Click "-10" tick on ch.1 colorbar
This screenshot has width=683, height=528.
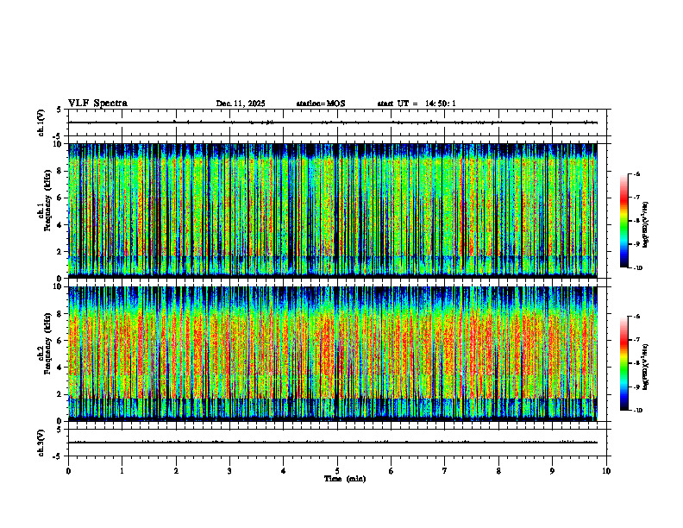[636, 268]
